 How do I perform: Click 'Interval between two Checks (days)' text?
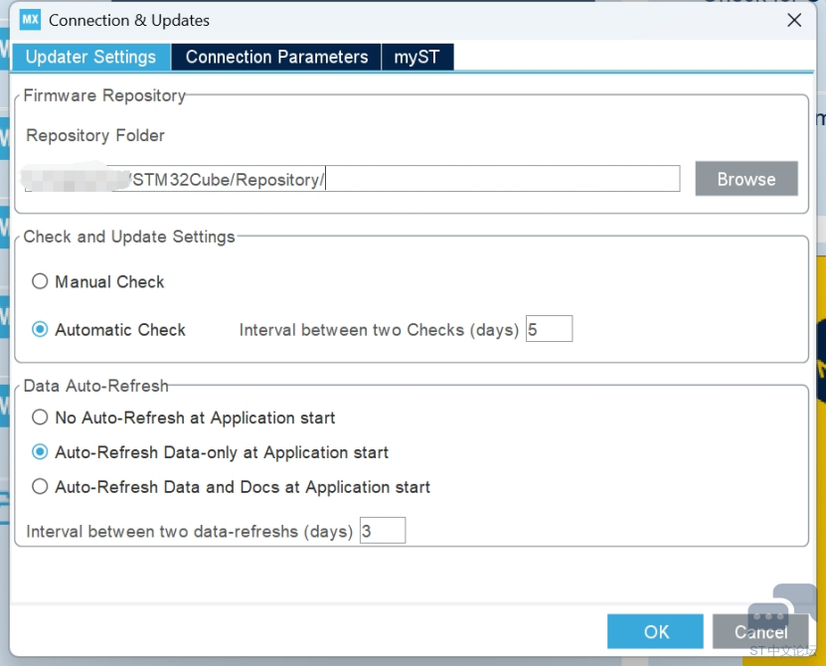pos(380,330)
